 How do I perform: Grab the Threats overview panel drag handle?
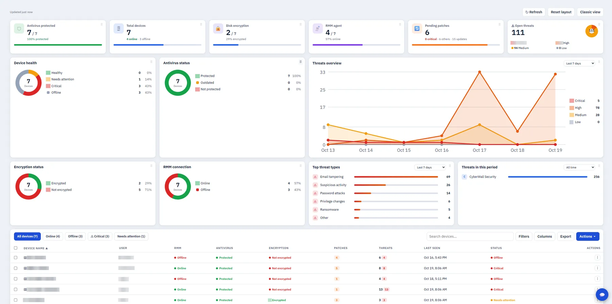click(599, 62)
